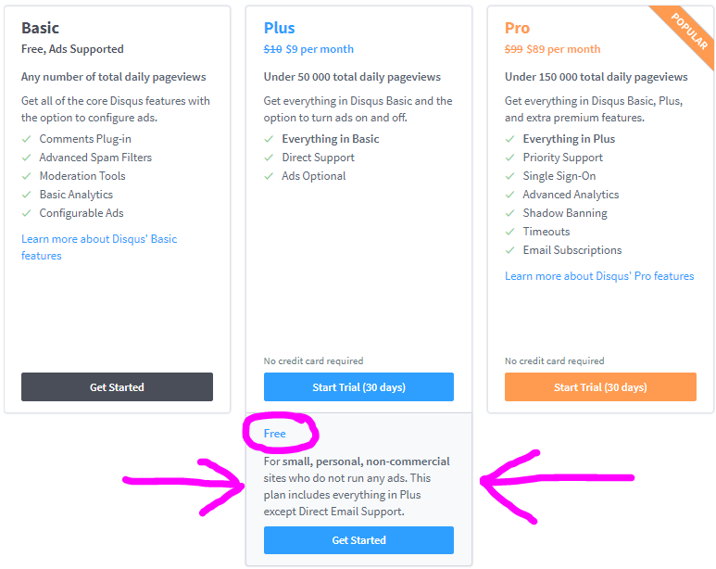Click the checkmark beside Configurable Ads
Viewport: 716px width, 569px height.
pyautogui.click(x=27, y=213)
